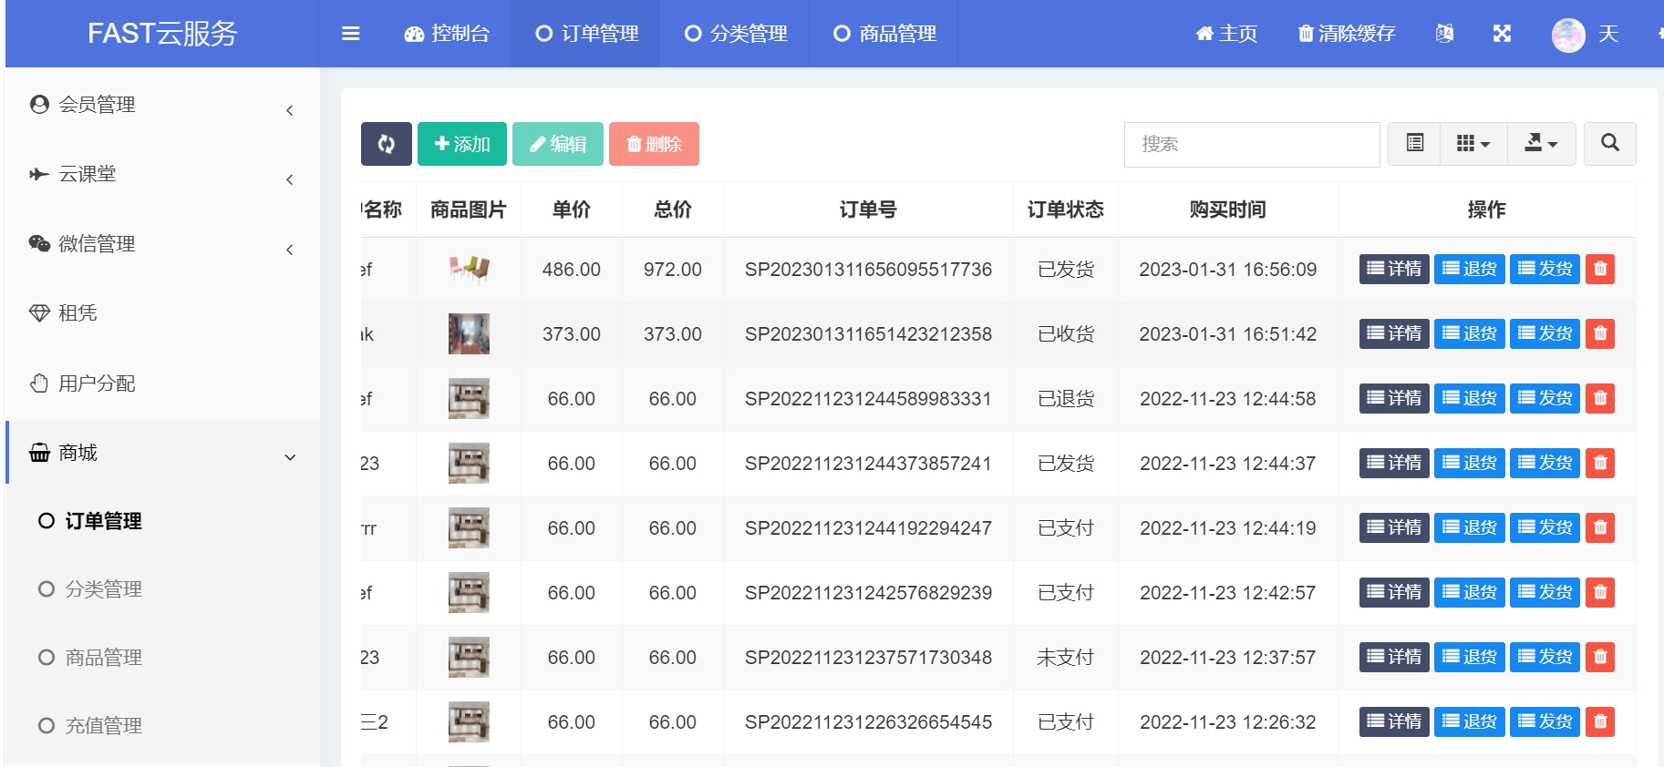
Task: Open chairs thumbnail in the 486.00 row
Action: coord(469,270)
